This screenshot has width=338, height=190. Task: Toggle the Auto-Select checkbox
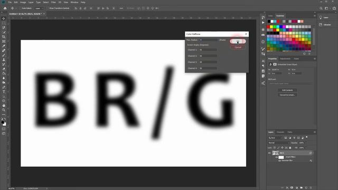pyautogui.click(x=21, y=8)
